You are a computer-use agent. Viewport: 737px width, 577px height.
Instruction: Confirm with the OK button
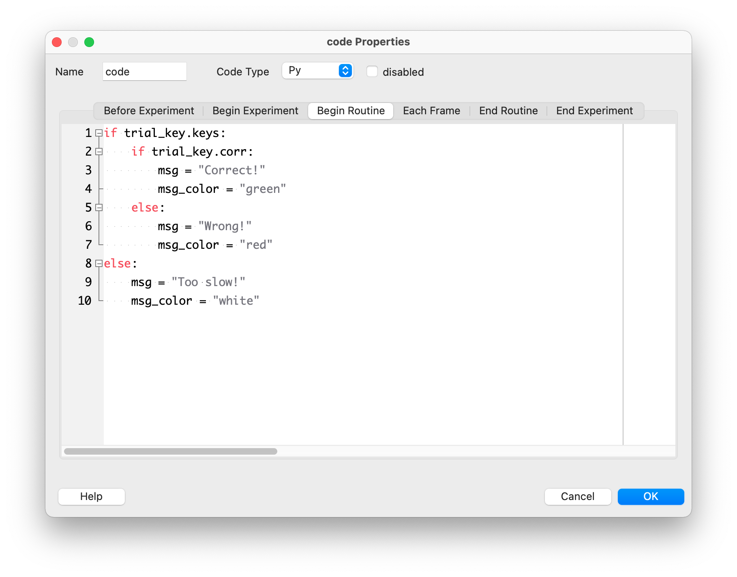click(x=651, y=496)
